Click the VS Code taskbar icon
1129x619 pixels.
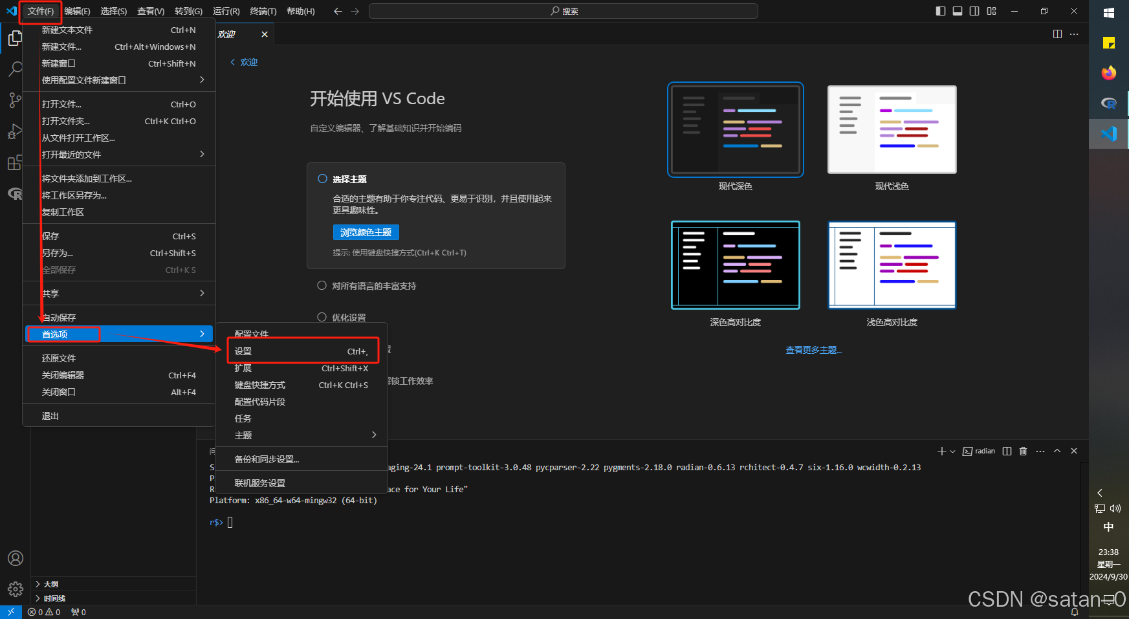(1109, 134)
